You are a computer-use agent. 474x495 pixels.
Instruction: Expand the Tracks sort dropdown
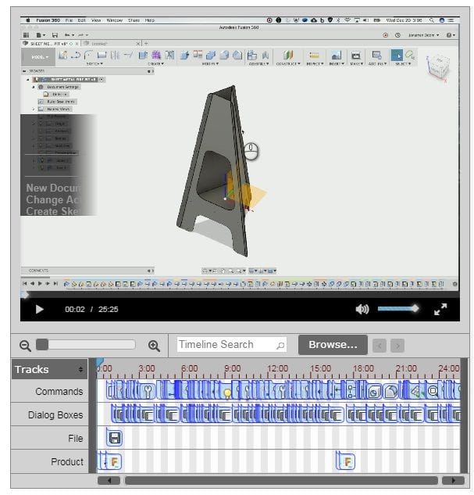coord(80,369)
